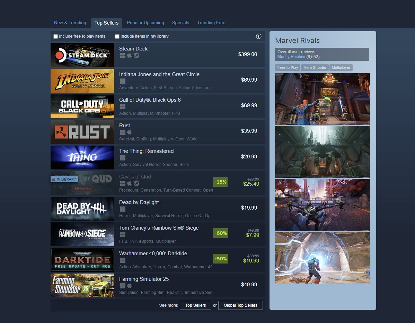This screenshot has width=415, height=323.
Task: Click the Rust title text
Action: click(x=124, y=126)
